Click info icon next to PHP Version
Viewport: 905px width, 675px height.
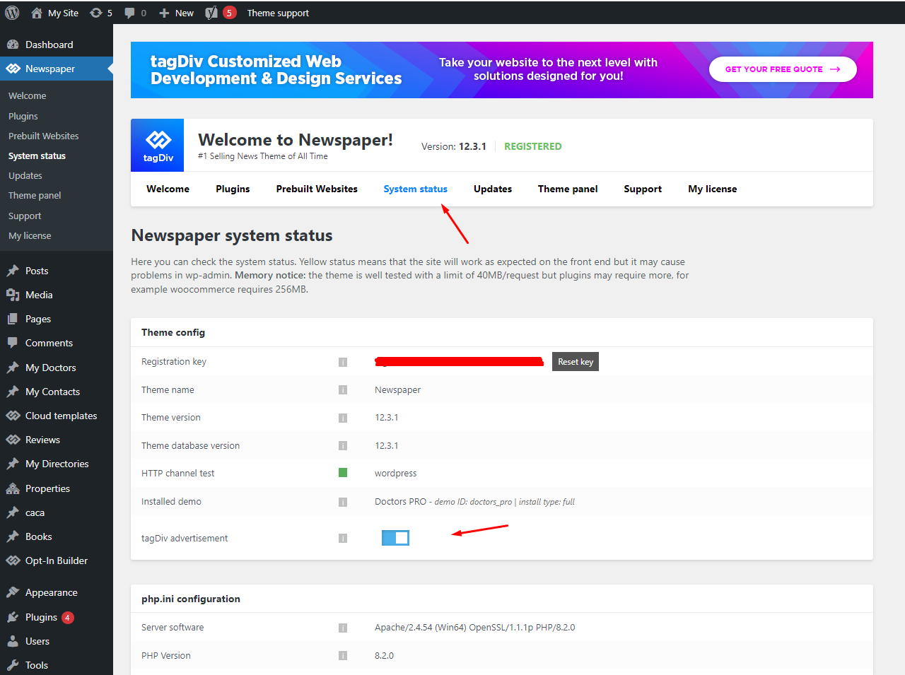[343, 655]
